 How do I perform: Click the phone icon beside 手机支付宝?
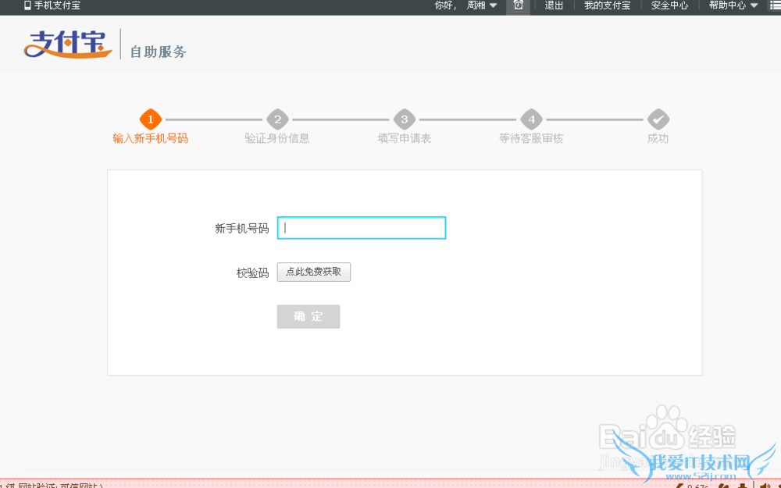[x=27, y=5]
